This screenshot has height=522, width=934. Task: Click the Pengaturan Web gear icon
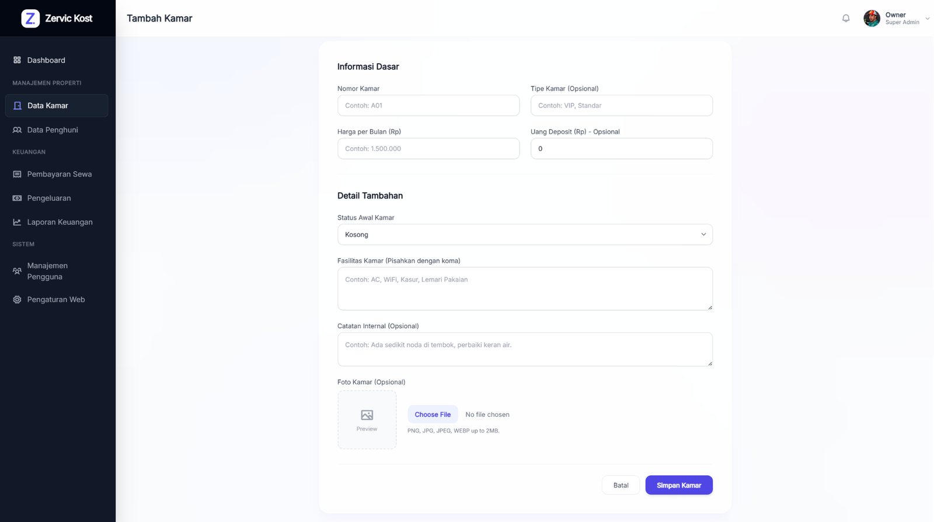point(17,300)
